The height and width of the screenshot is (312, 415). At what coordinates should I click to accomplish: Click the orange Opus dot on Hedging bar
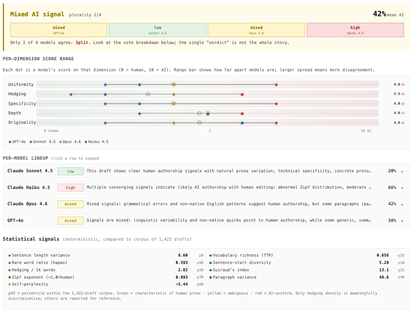pyautogui.click(x=173, y=94)
